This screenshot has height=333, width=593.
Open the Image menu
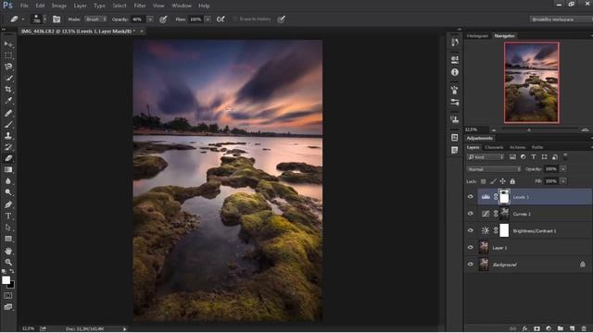[x=59, y=6]
